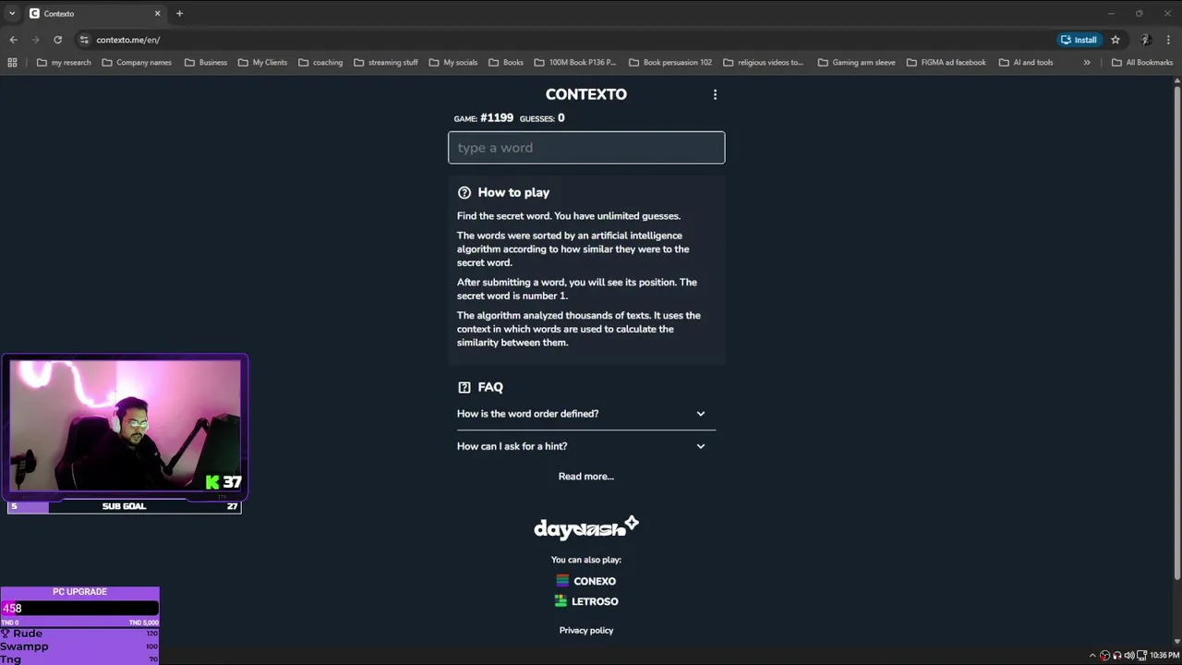Open the LETROSO game link
The height and width of the screenshot is (665, 1182).
coord(586,601)
